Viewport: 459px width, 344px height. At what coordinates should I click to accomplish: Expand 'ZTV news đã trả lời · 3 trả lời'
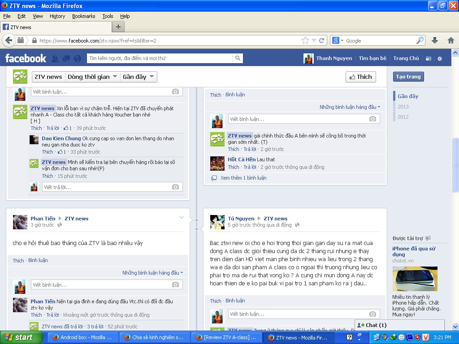point(73,327)
